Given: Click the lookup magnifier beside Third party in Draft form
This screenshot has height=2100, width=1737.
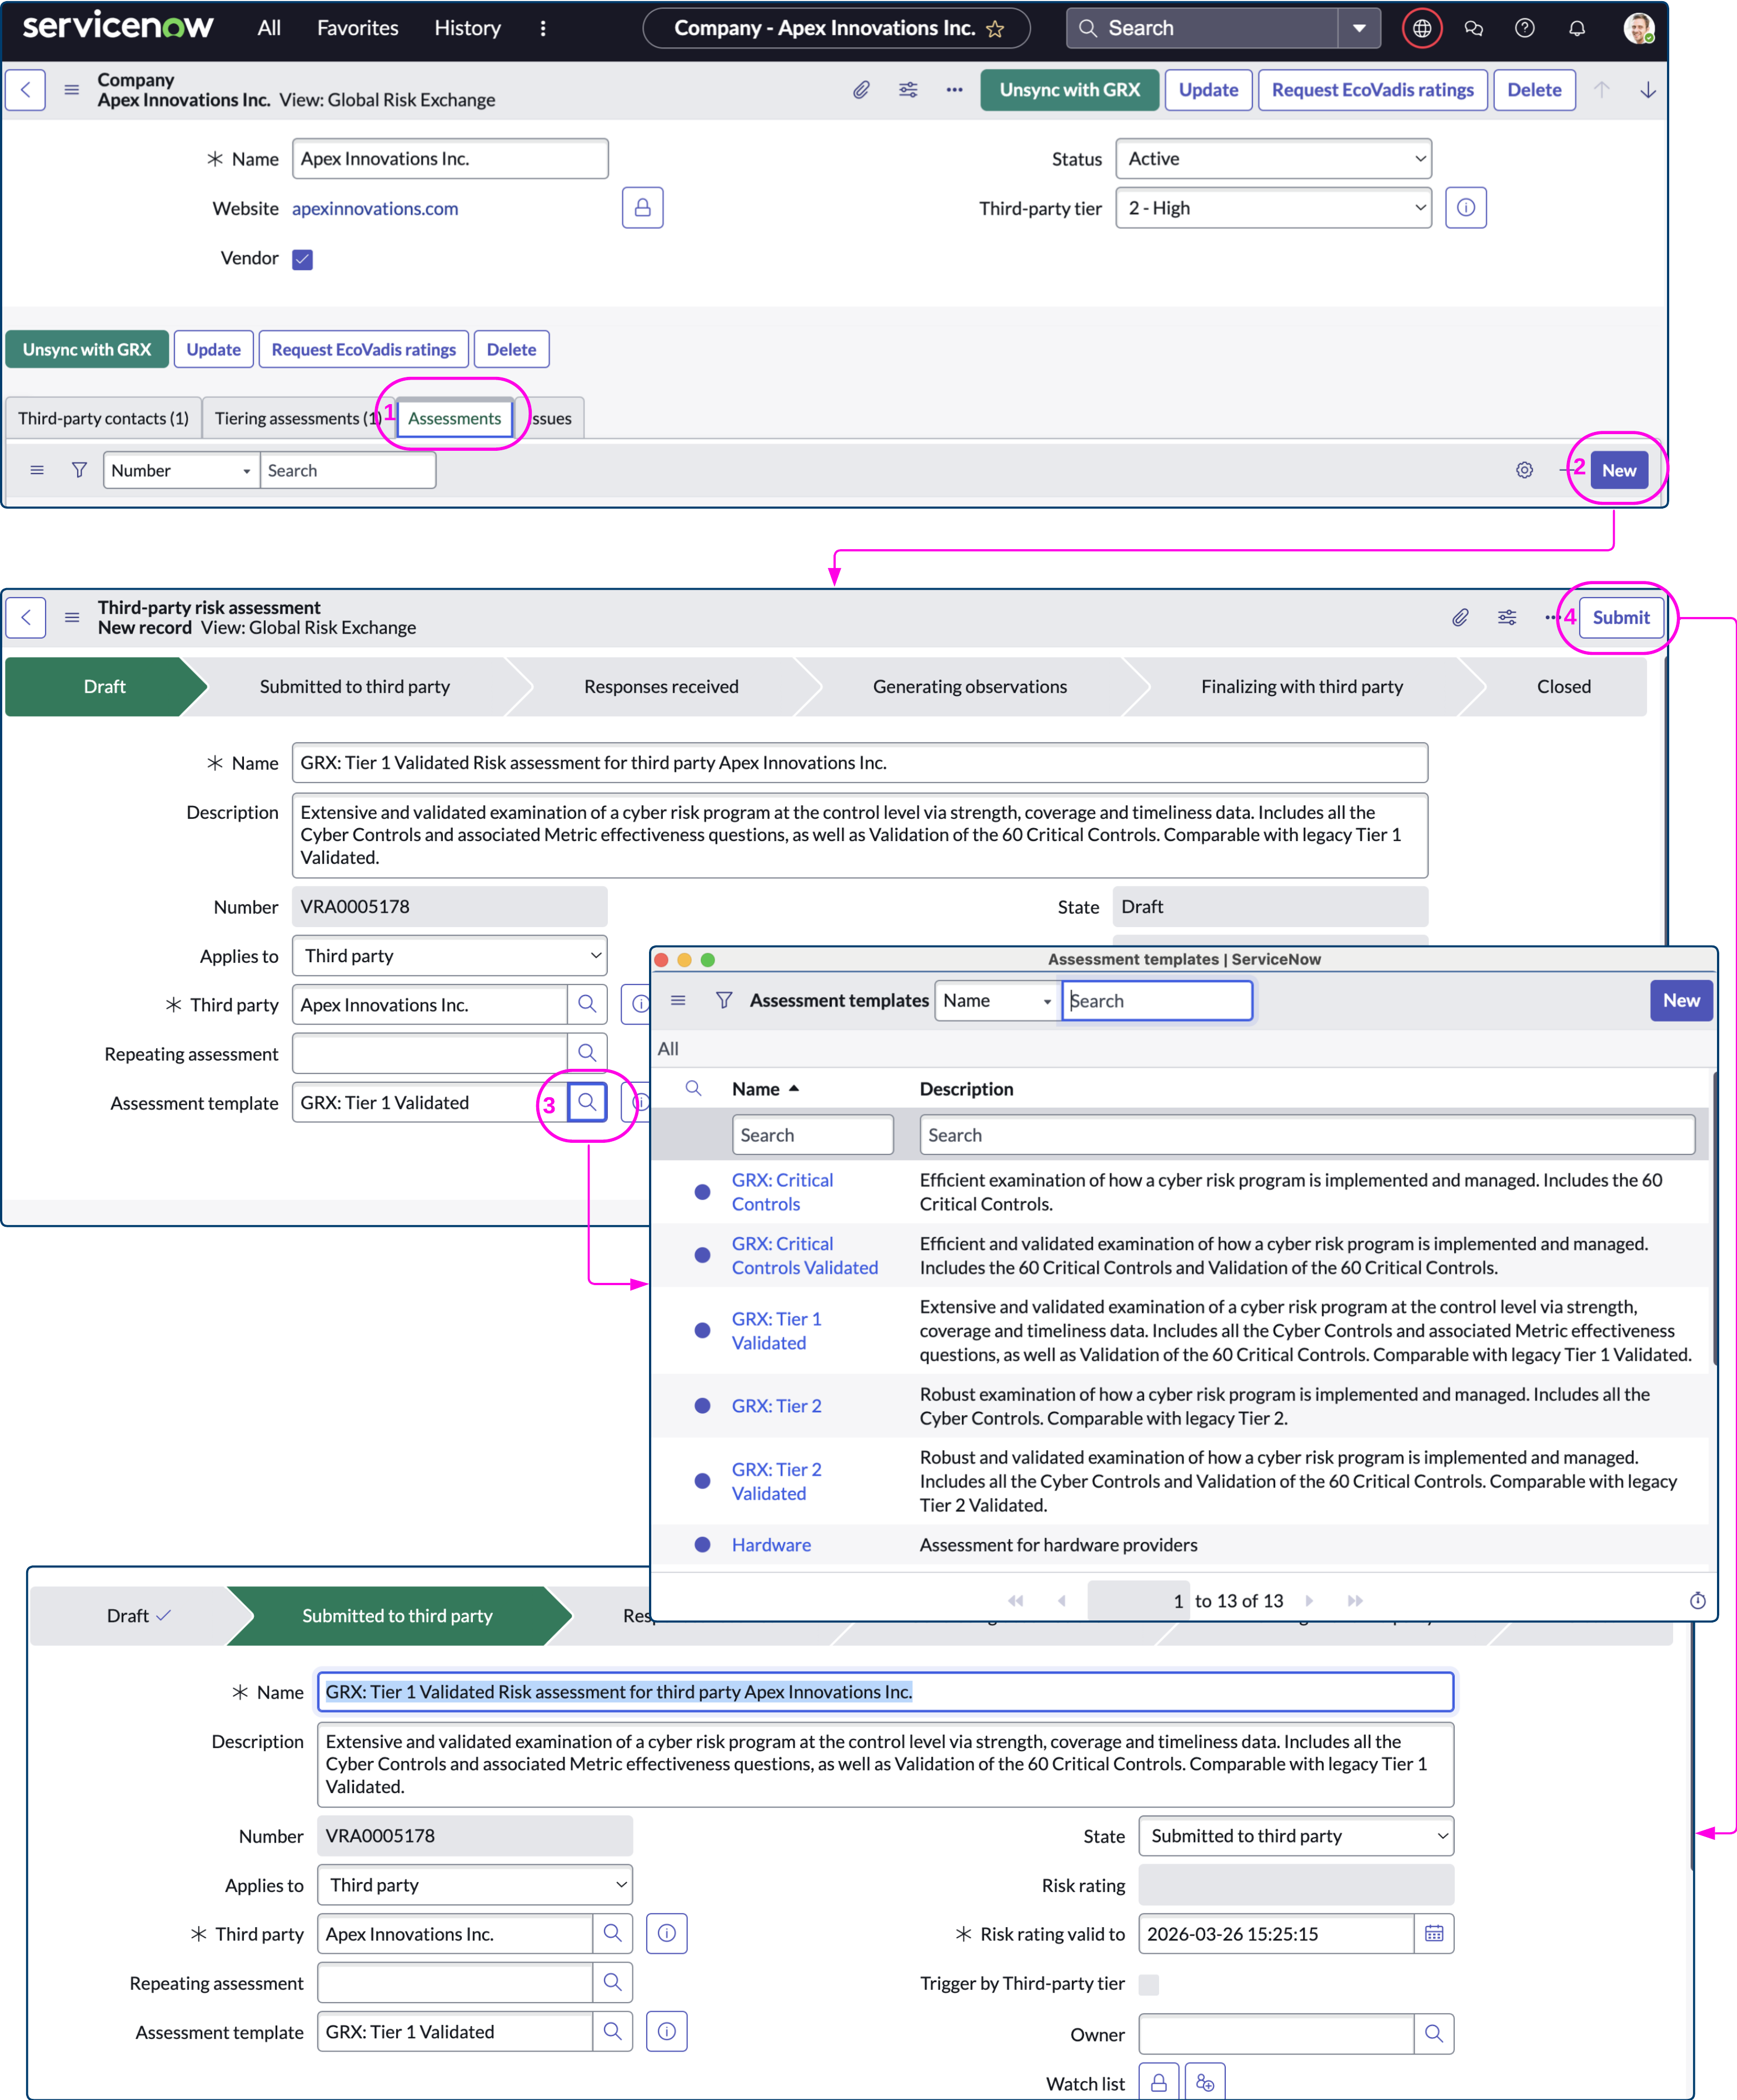Looking at the screenshot, I should (x=588, y=1004).
